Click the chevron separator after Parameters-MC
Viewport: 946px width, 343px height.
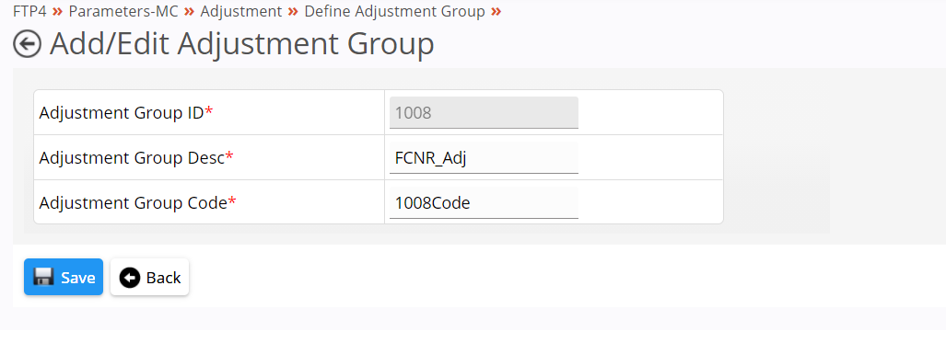[190, 11]
